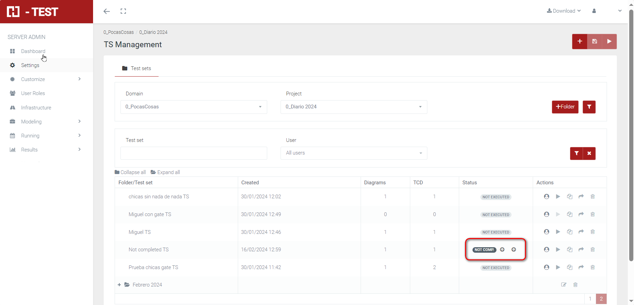Copy the 'Not completed TS' test set
This screenshot has width=634, height=305.
point(570,250)
